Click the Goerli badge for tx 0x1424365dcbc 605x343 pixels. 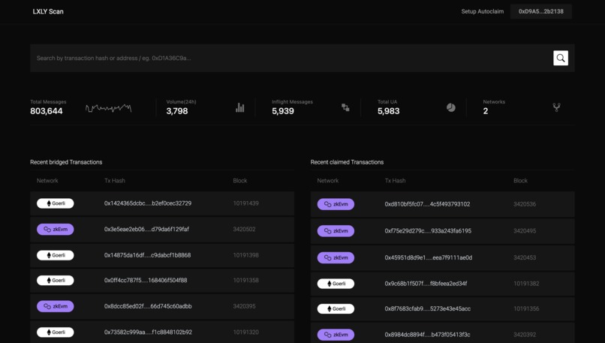tap(56, 203)
